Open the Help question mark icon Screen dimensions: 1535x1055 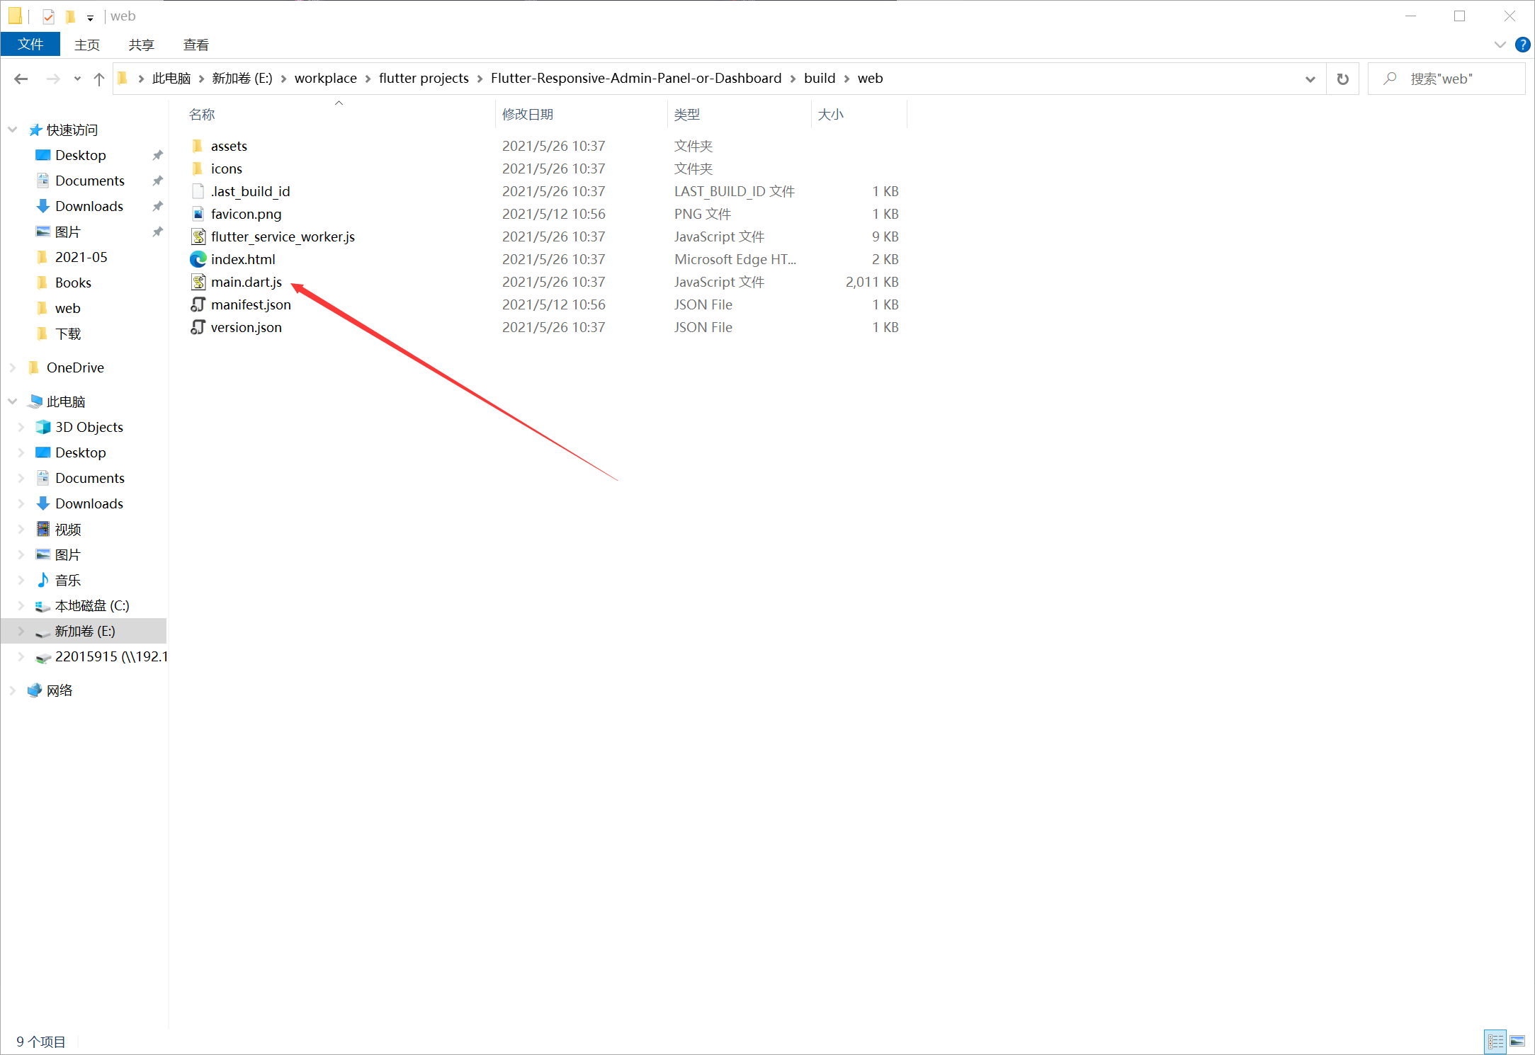(x=1522, y=45)
